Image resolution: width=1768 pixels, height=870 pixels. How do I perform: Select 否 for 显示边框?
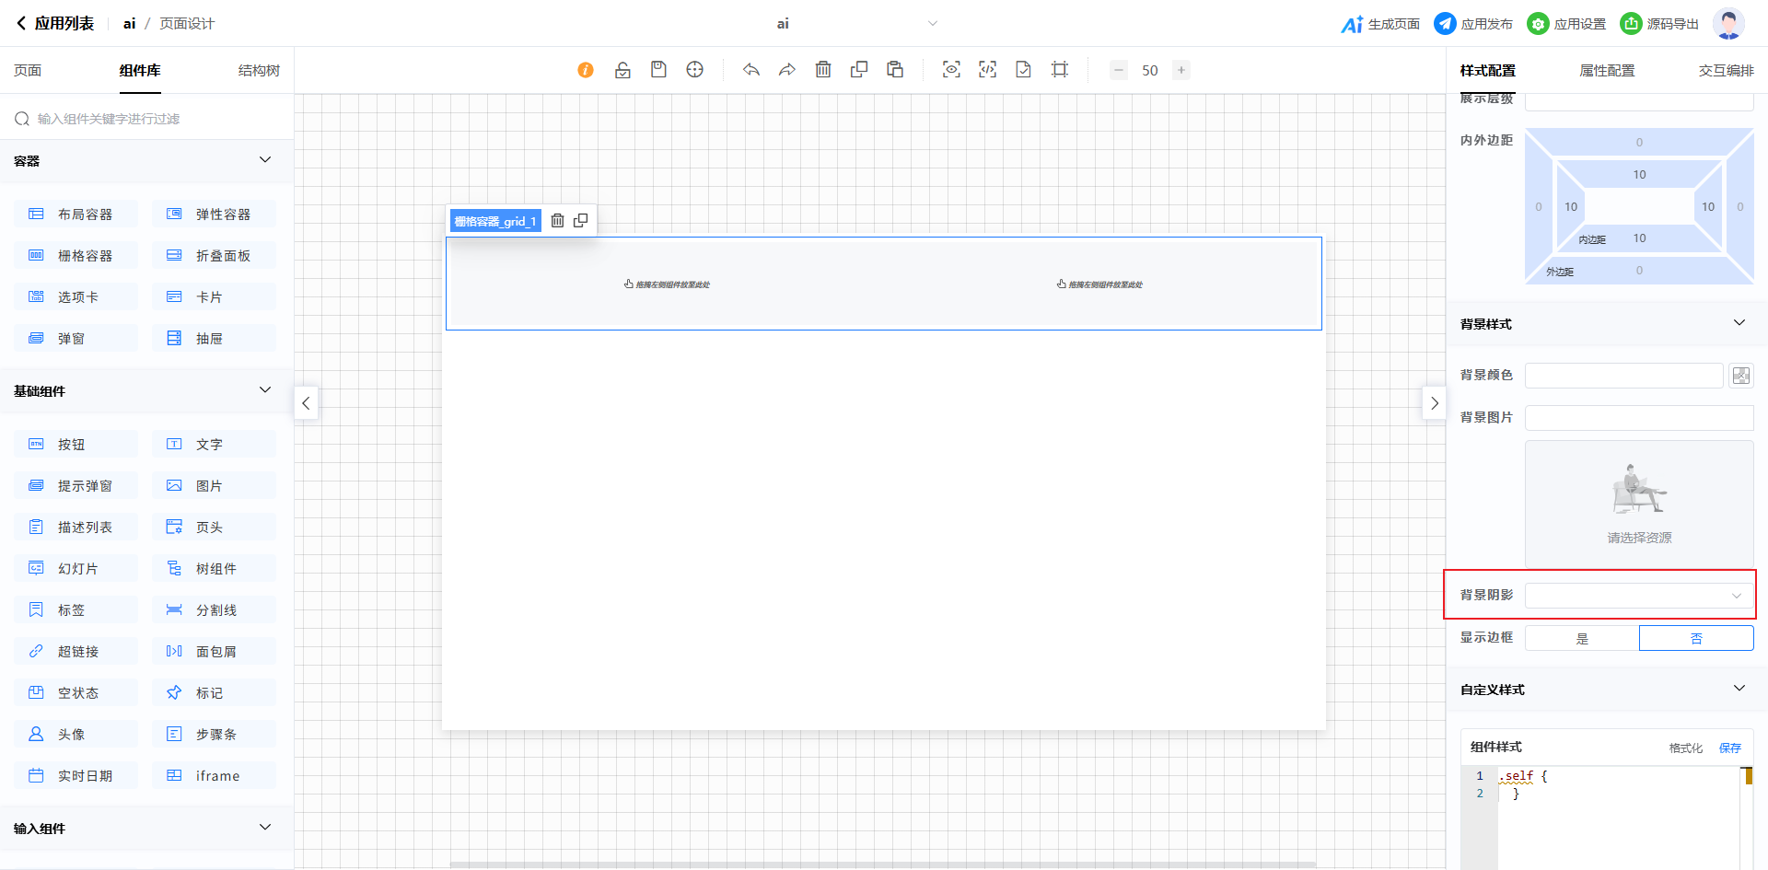coord(1696,638)
